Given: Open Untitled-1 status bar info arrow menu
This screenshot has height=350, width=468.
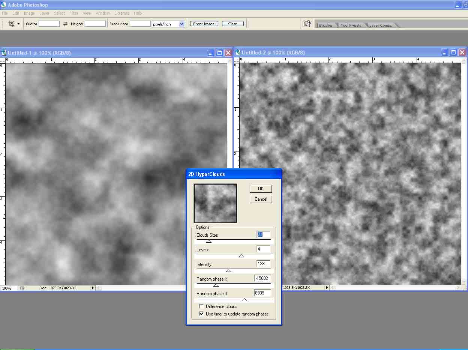Looking at the screenshot, I should (x=93, y=288).
